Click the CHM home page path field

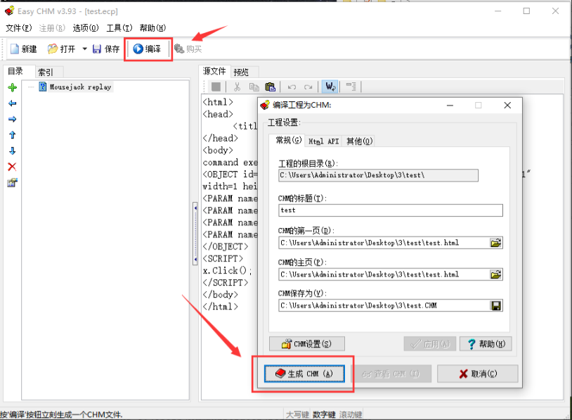pos(384,274)
